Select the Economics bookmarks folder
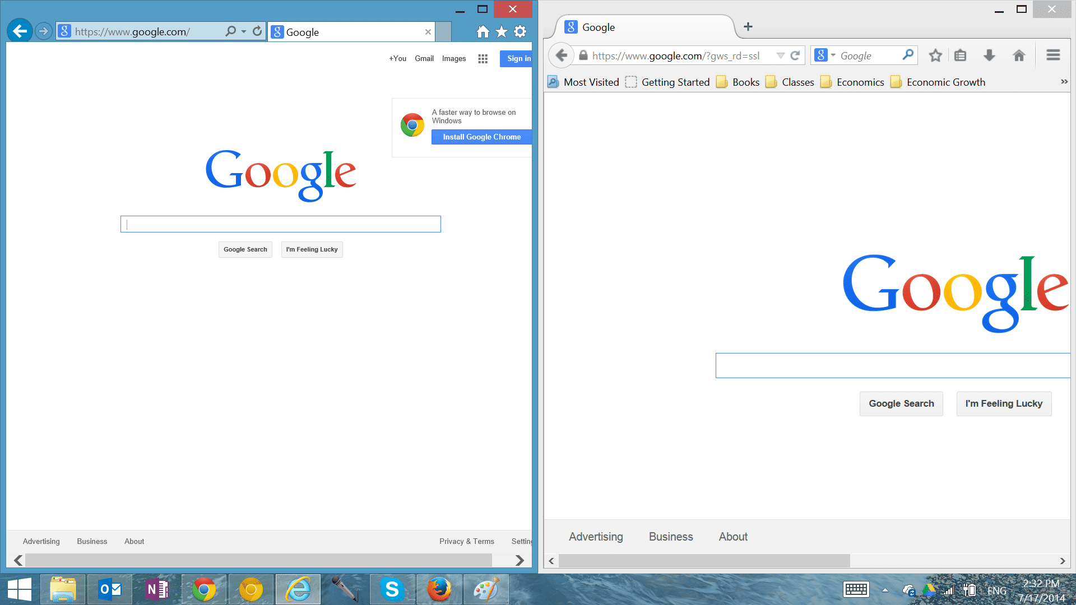This screenshot has height=605, width=1076. (x=861, y=82)
